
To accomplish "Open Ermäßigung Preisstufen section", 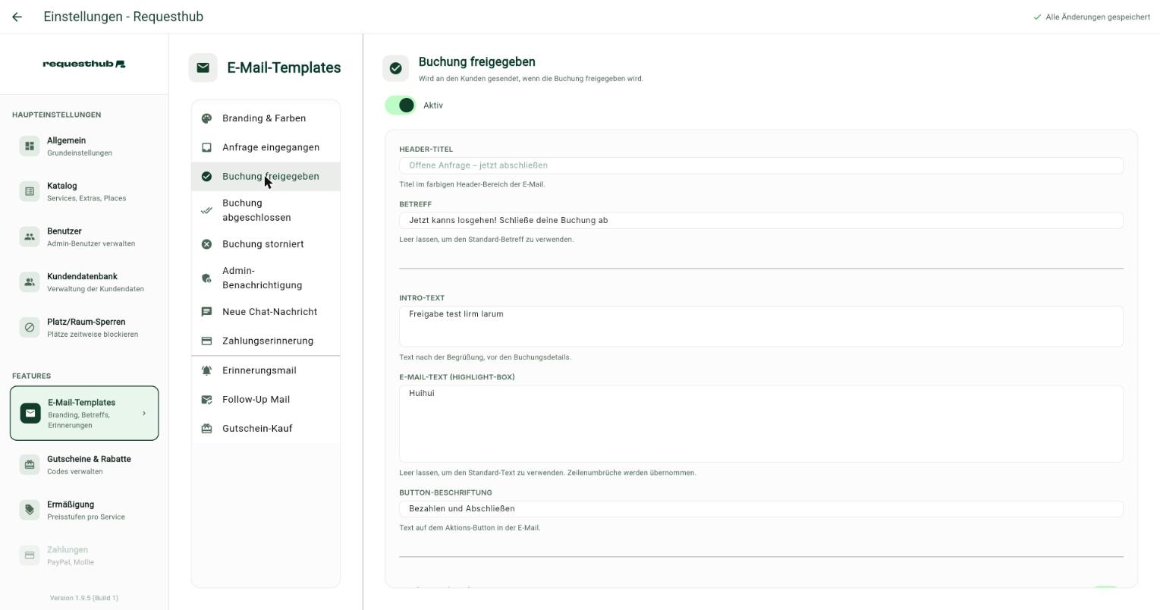I will coord(84,510).
